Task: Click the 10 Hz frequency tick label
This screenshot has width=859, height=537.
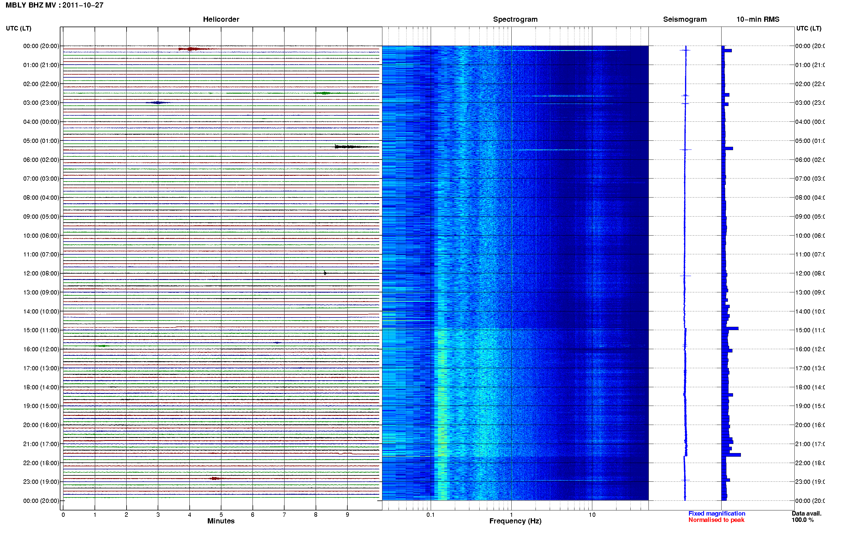Action: click(592, 515)
